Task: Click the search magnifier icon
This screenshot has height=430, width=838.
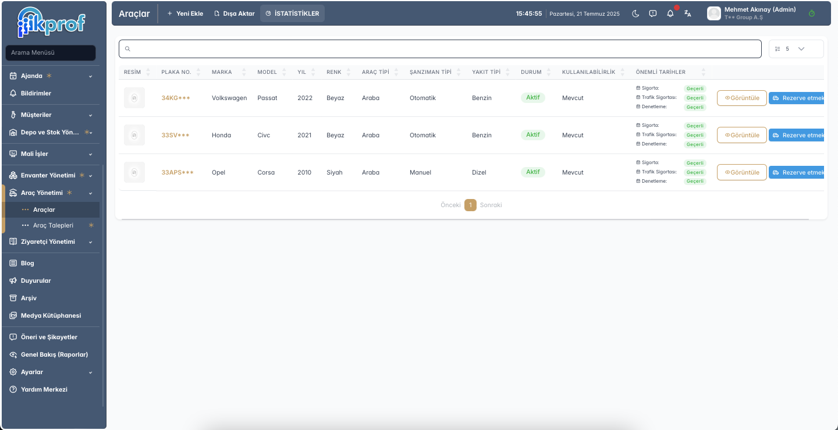Action: (127, 49)
